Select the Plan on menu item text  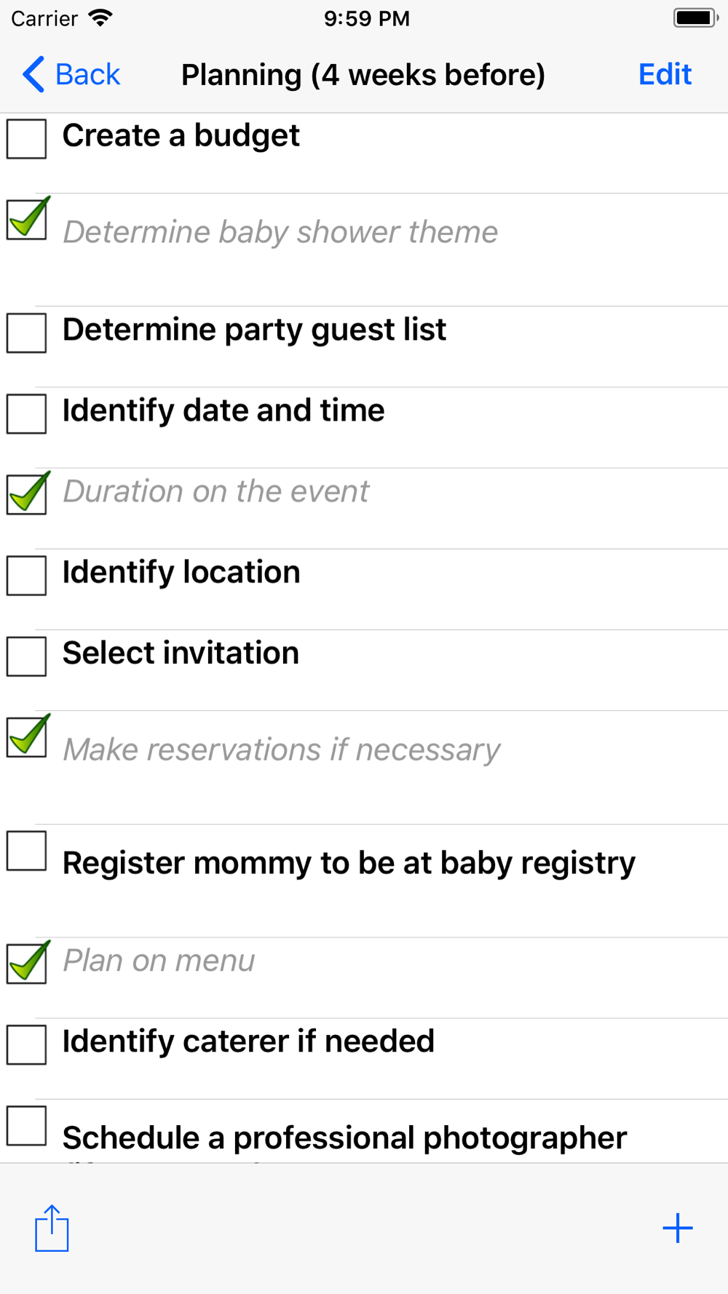pos(159,961)
